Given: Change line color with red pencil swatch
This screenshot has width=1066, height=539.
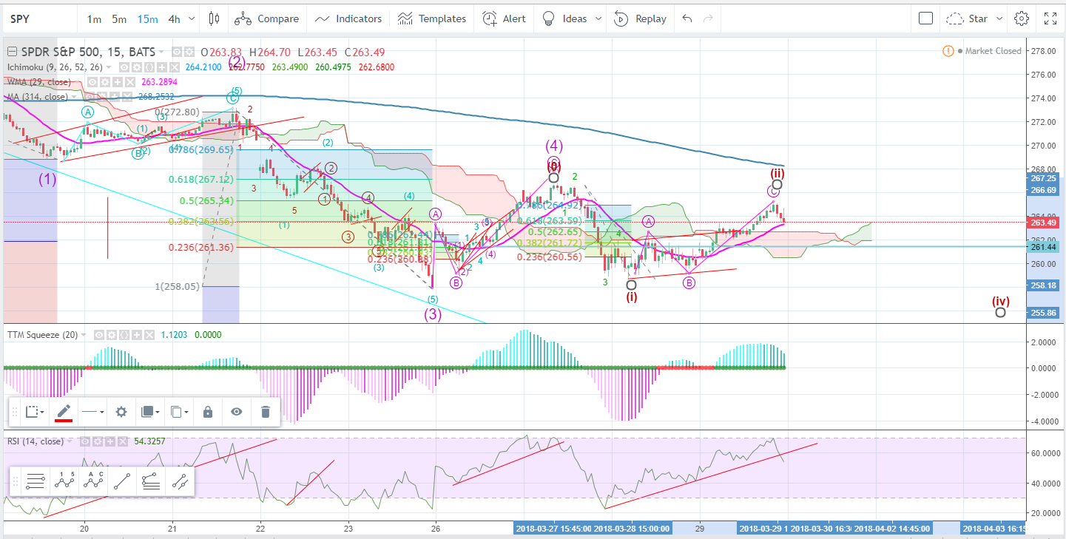Looking at the screenshot, I should (64, 412).
